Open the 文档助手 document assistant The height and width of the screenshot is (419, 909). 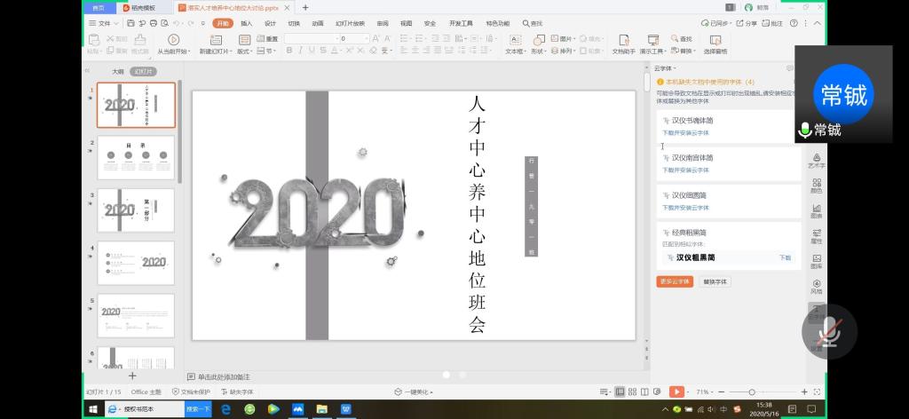[624, 40]
